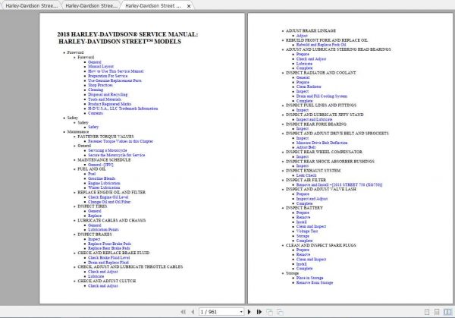Open the Cleaning link
The image size is (455, 318).
click(x=96, y=90)
